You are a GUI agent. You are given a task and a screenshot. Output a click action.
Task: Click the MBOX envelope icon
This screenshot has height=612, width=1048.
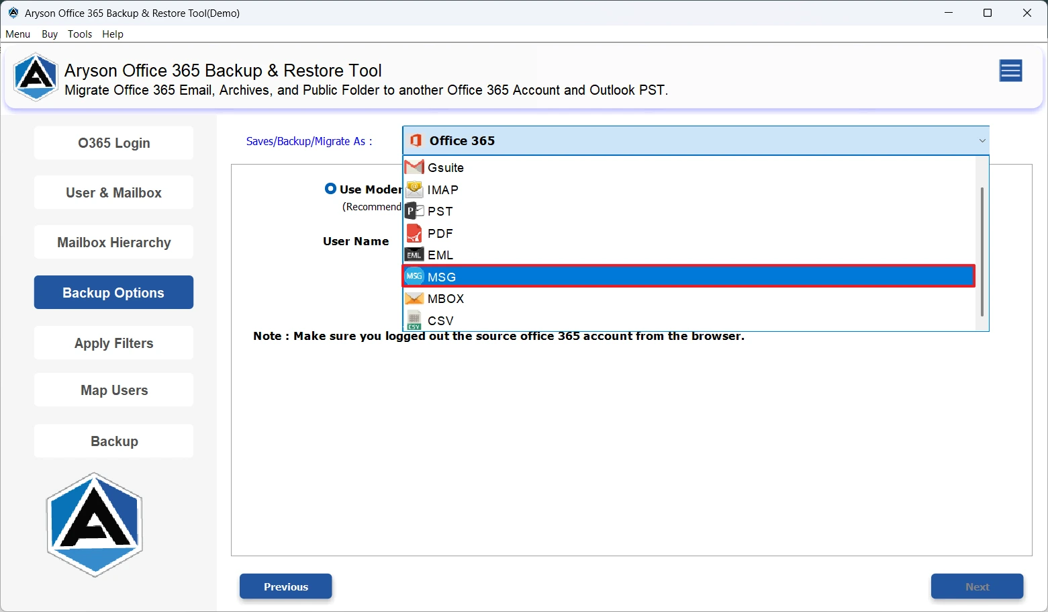point(414,298)
